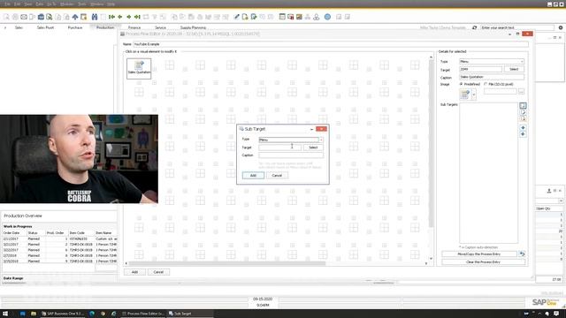Click the Sales Quotation tile in flow grid

click(x=139, y=68)
